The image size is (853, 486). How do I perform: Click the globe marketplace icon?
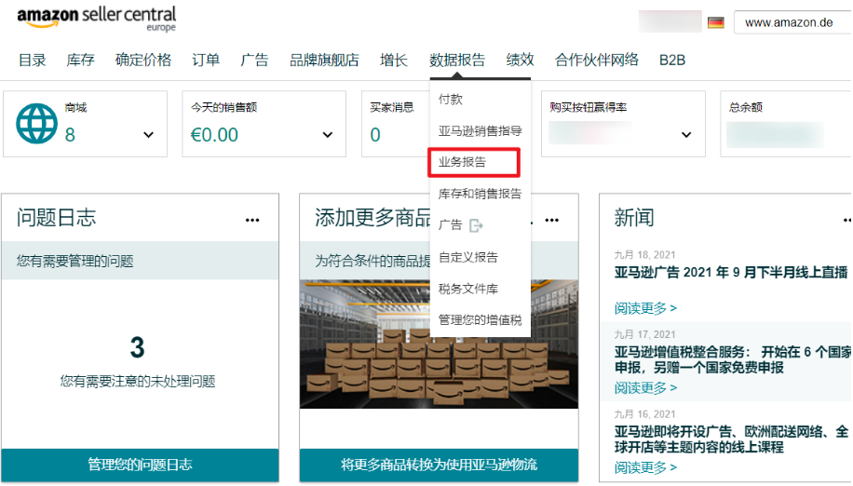pos(36,124)
